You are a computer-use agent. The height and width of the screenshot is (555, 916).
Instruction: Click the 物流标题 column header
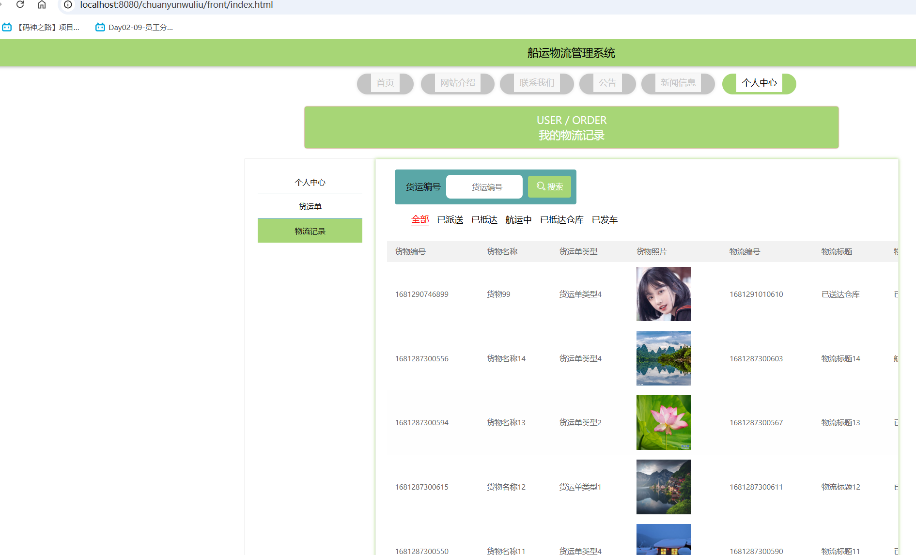point(837,252)
